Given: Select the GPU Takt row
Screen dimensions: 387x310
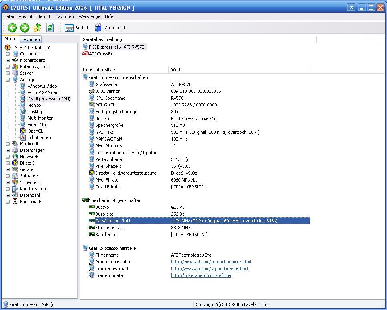Looking at the screenshot, I should 196,132.
